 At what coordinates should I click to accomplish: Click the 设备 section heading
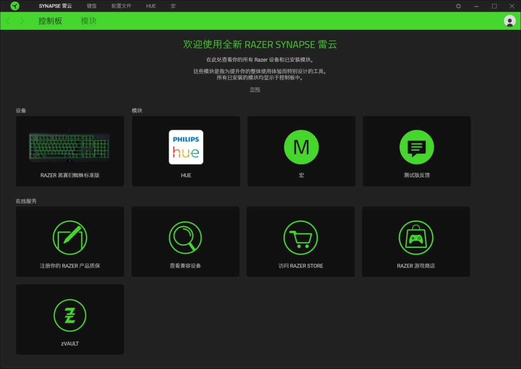21,110
